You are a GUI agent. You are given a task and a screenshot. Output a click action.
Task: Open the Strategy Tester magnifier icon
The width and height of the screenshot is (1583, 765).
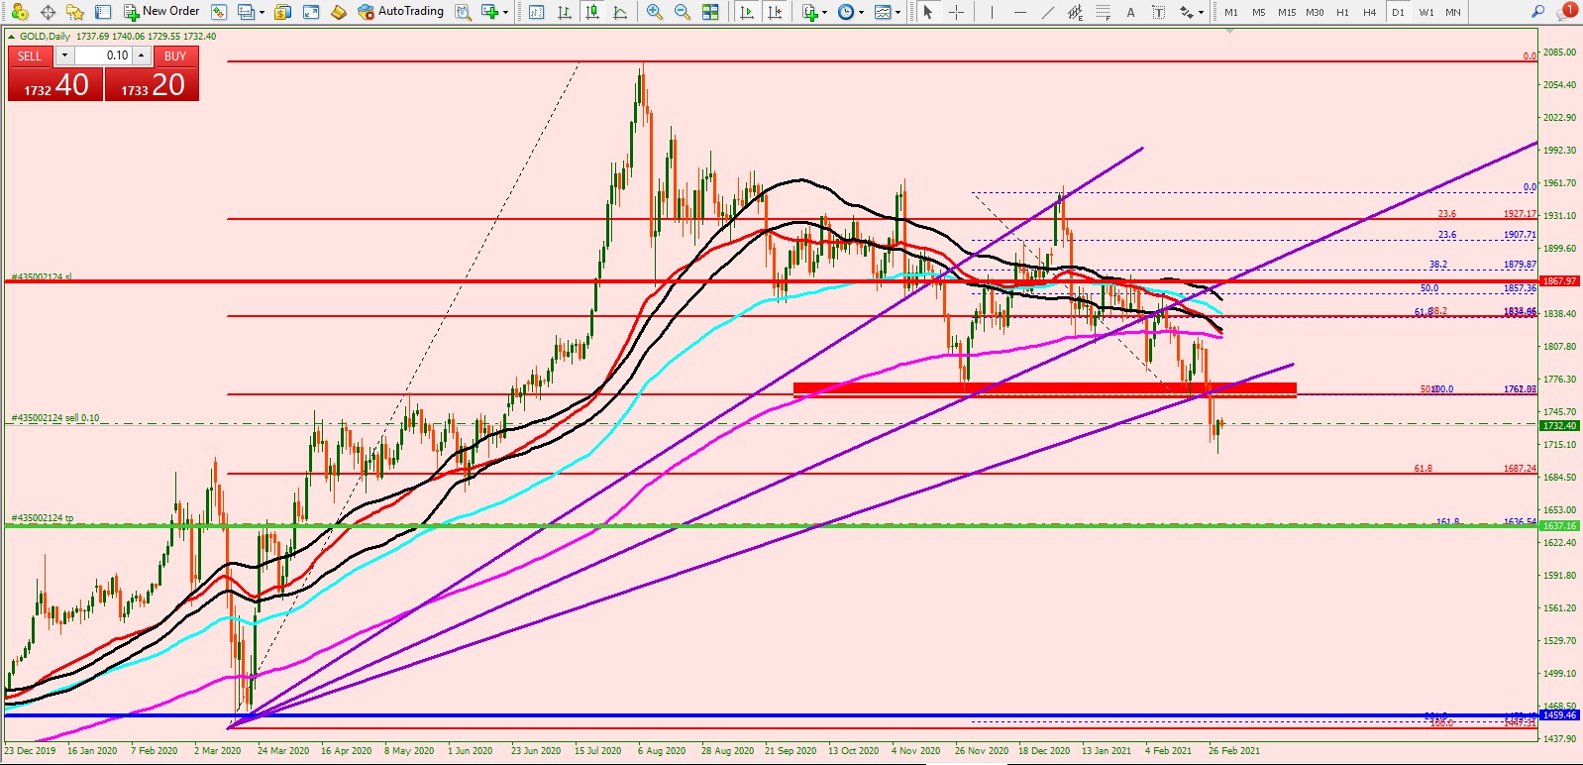(463, 12)
